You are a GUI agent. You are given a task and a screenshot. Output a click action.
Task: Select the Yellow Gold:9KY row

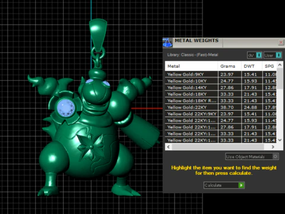tap(221, 74)
